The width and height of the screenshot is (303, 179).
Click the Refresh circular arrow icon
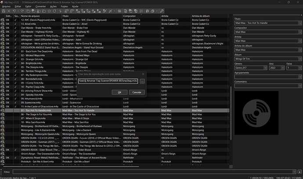54,11
